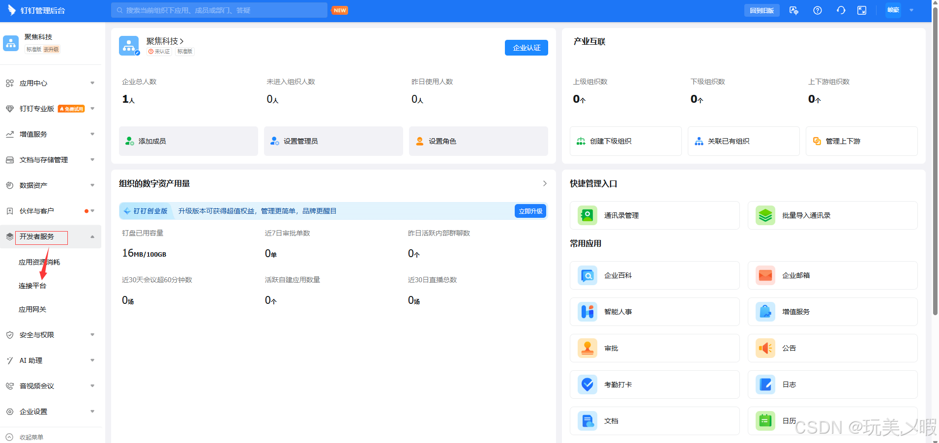
Task: Click the 回到旧版 button
Action: pyautogui.click(x=762, y=10)
